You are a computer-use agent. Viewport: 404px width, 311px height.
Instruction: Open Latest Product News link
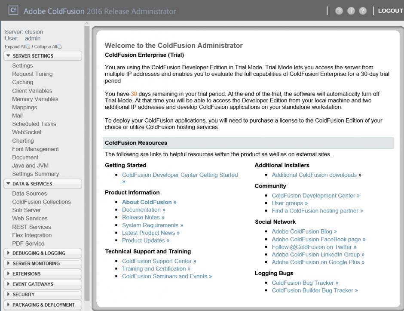[x=151, y=233]
